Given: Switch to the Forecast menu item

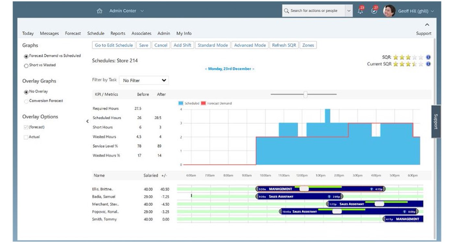Looking at the screenshot, I should coord(73,33).
